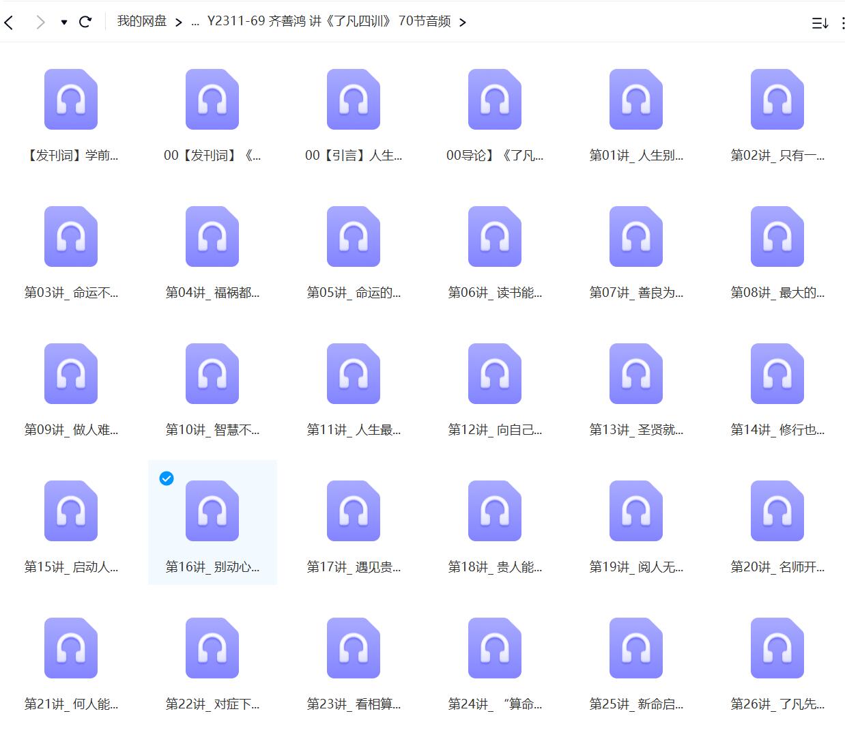Uncheck the blue checkmark on 第16讲
This screenshot has width=845, height=733.
166,478
